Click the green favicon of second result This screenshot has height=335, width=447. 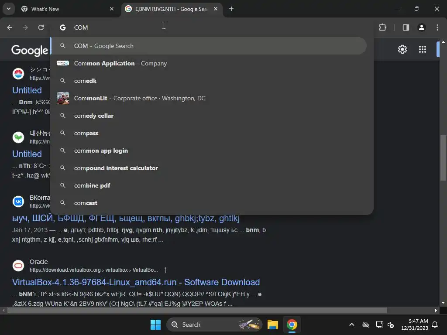point(18,137)
